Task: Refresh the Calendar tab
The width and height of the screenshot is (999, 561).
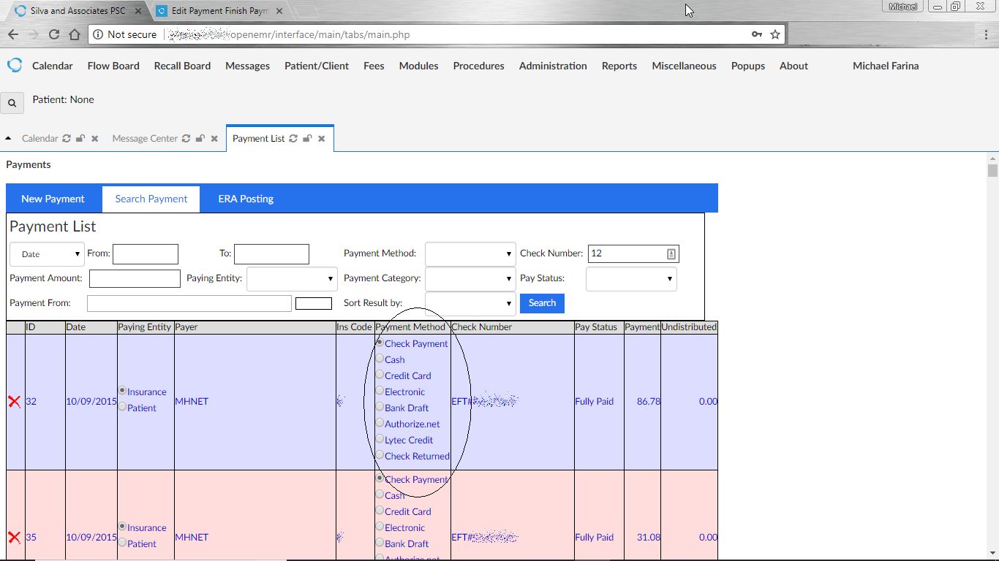Action: pyautogui.click(x=67, y=138)
